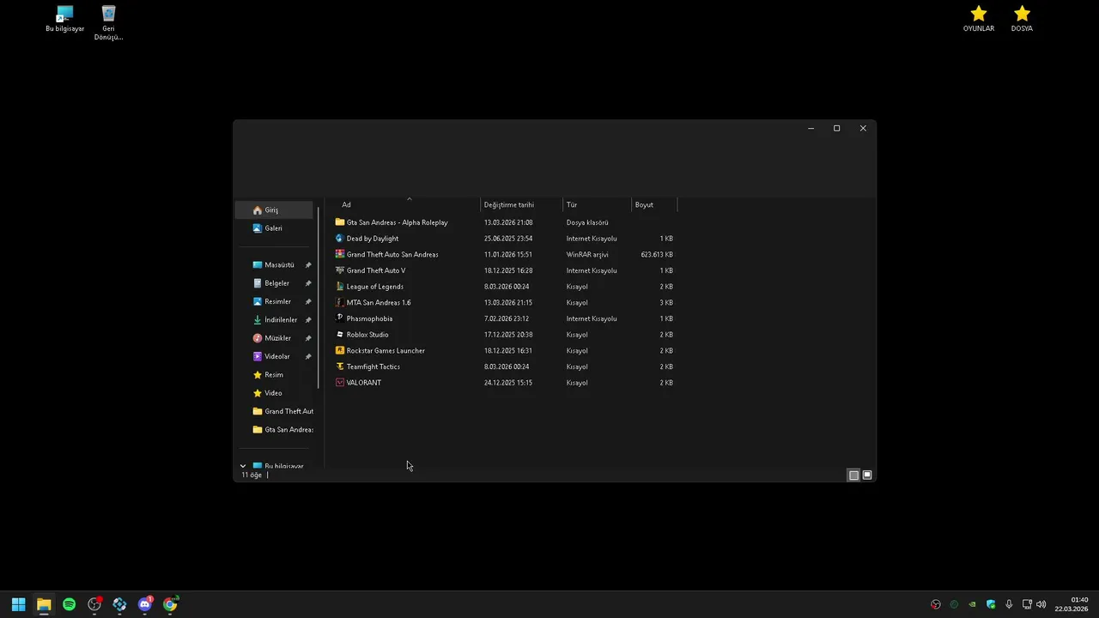
Task: Maximize the File Explorer window
Action: (837, 128)
